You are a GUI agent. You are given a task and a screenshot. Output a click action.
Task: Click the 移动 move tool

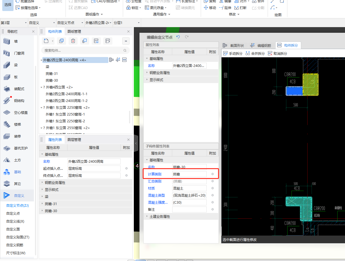pyautogui.click(x=210, y=8)
